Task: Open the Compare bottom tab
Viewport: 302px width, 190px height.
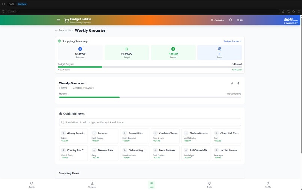Action: [92, 185]
